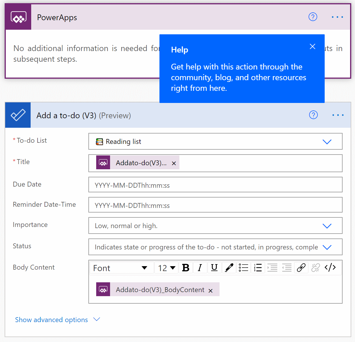Expand the Importance dropdown
The width and height of the screenshot is (355, 342).
pos(327,226)
